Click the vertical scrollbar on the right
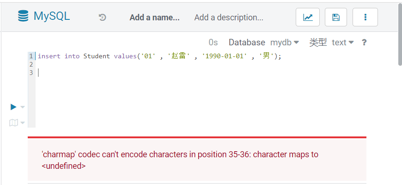The height and width of the screenshot is (185, 402). tap(399, 37)
